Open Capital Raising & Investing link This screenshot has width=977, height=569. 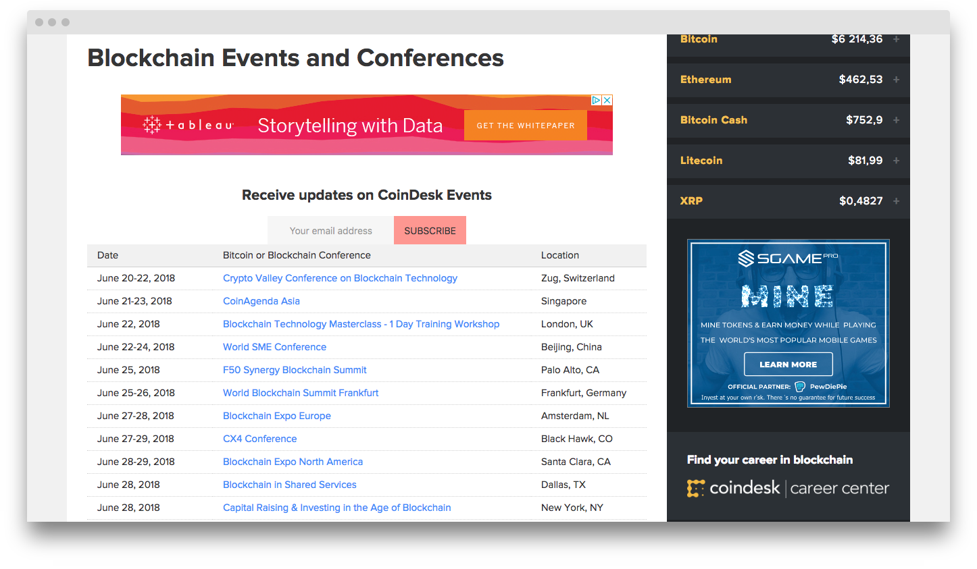(x=337, y=508)
